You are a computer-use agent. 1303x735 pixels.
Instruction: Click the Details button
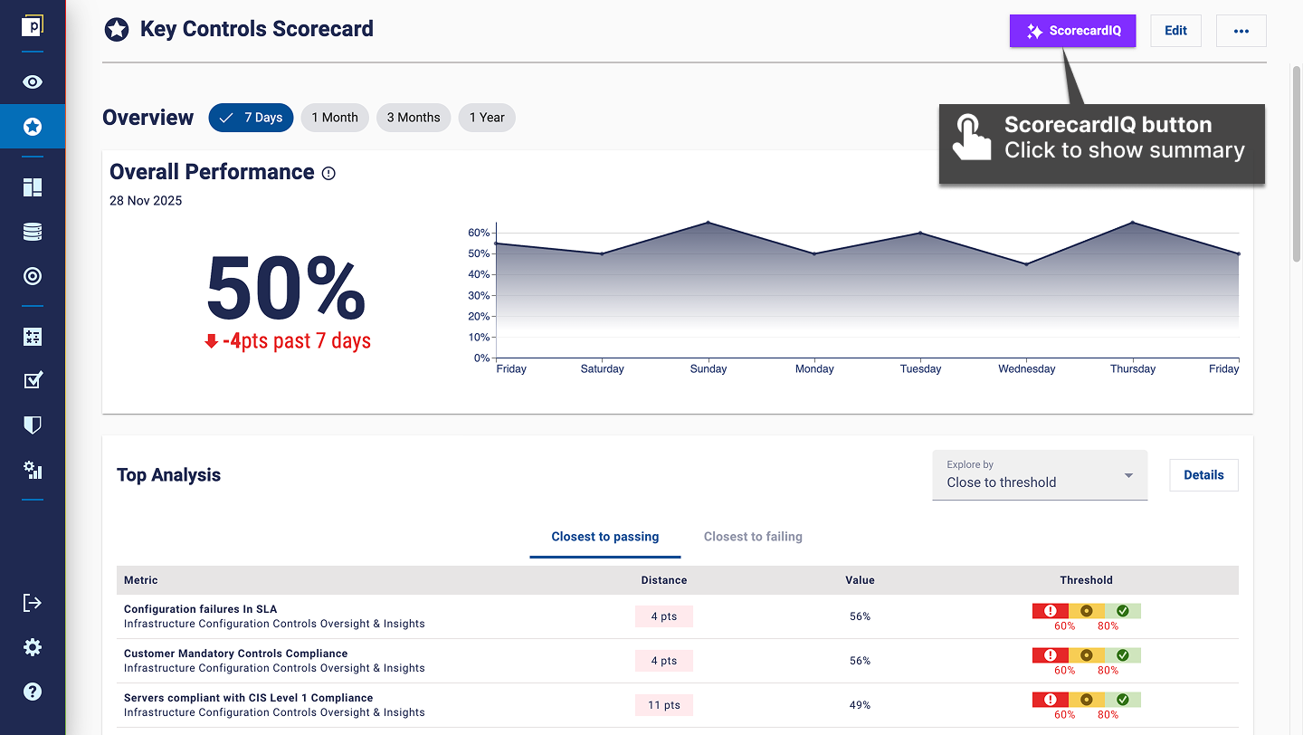1203,475
